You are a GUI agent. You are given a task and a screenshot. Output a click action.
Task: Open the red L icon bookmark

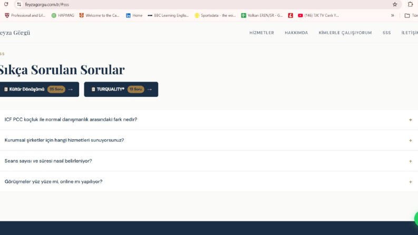pyautogui.click(x=290, y=15)
